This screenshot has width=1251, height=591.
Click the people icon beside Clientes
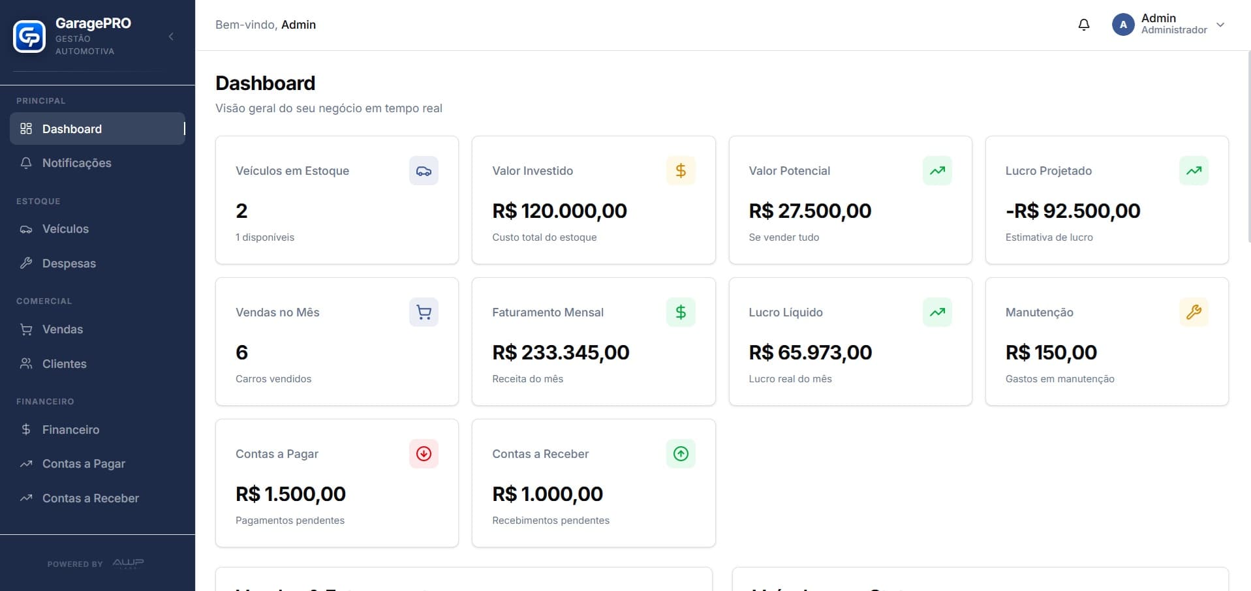tap(26, 364)
